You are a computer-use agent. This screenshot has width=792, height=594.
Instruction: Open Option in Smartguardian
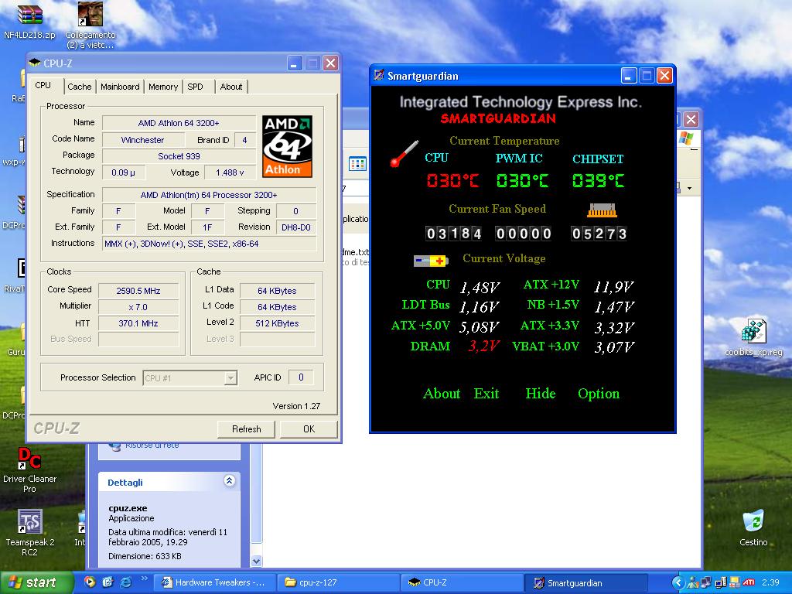point(599,394)
